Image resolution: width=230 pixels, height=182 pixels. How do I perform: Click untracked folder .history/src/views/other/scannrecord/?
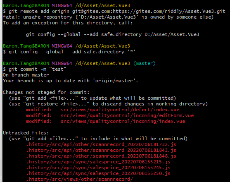tap(80, 179)
